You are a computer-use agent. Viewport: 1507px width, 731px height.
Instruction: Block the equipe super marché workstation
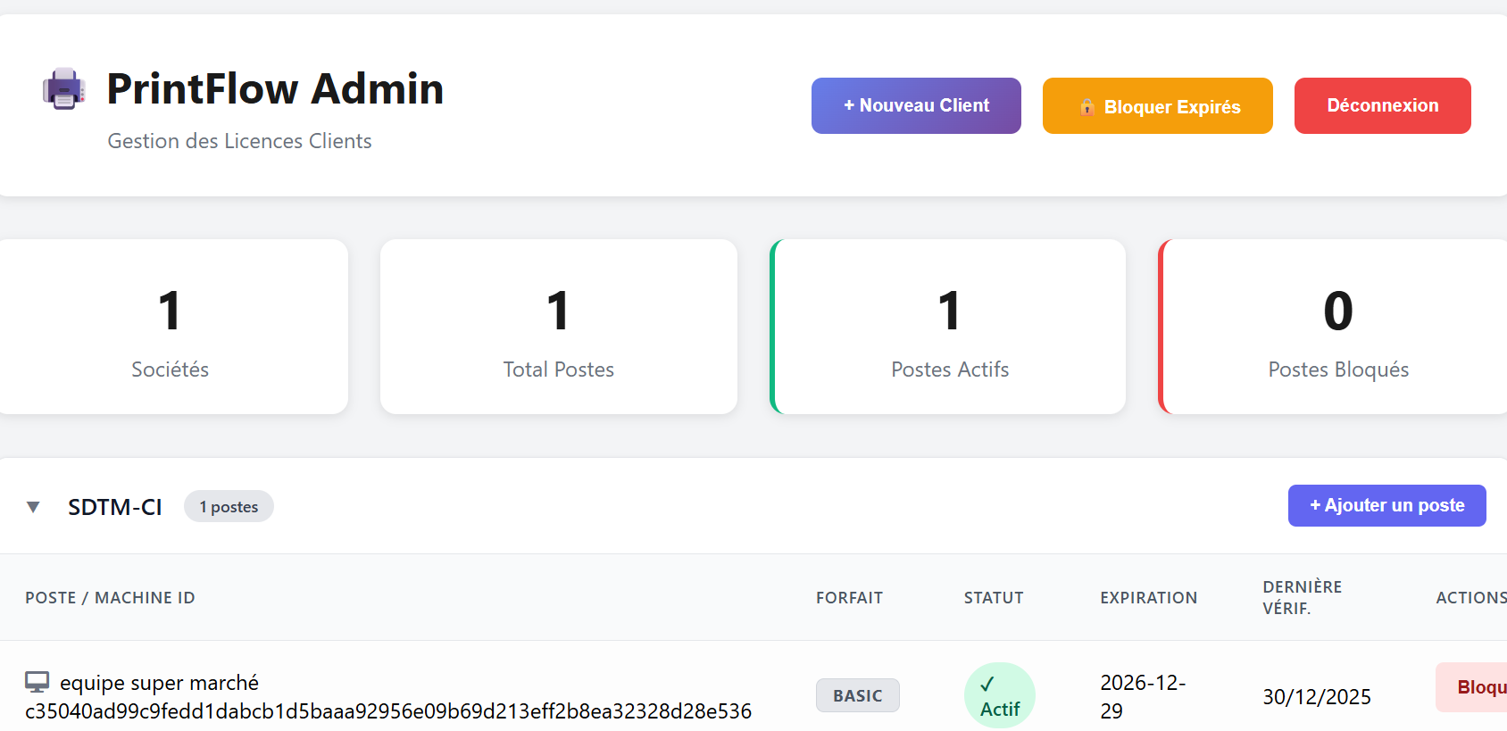pos(1473,687)
